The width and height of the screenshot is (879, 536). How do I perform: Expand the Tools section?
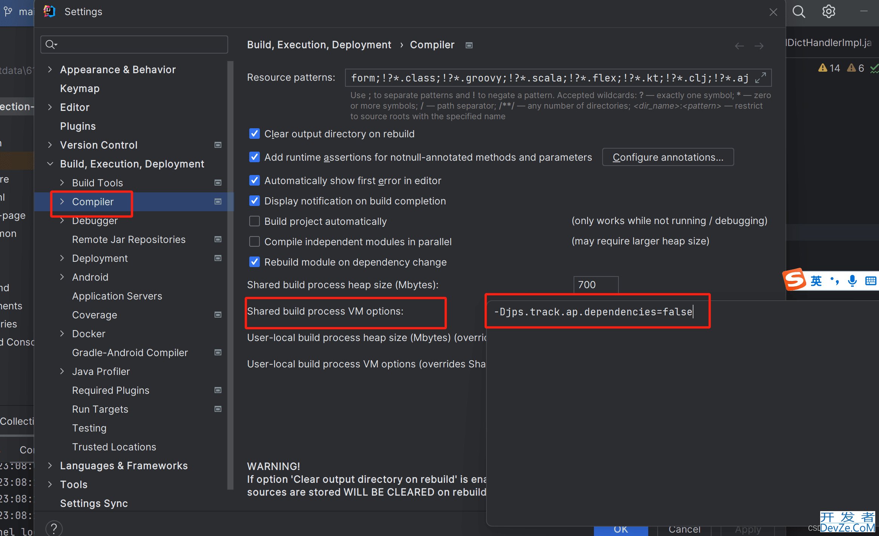(50, 484)
